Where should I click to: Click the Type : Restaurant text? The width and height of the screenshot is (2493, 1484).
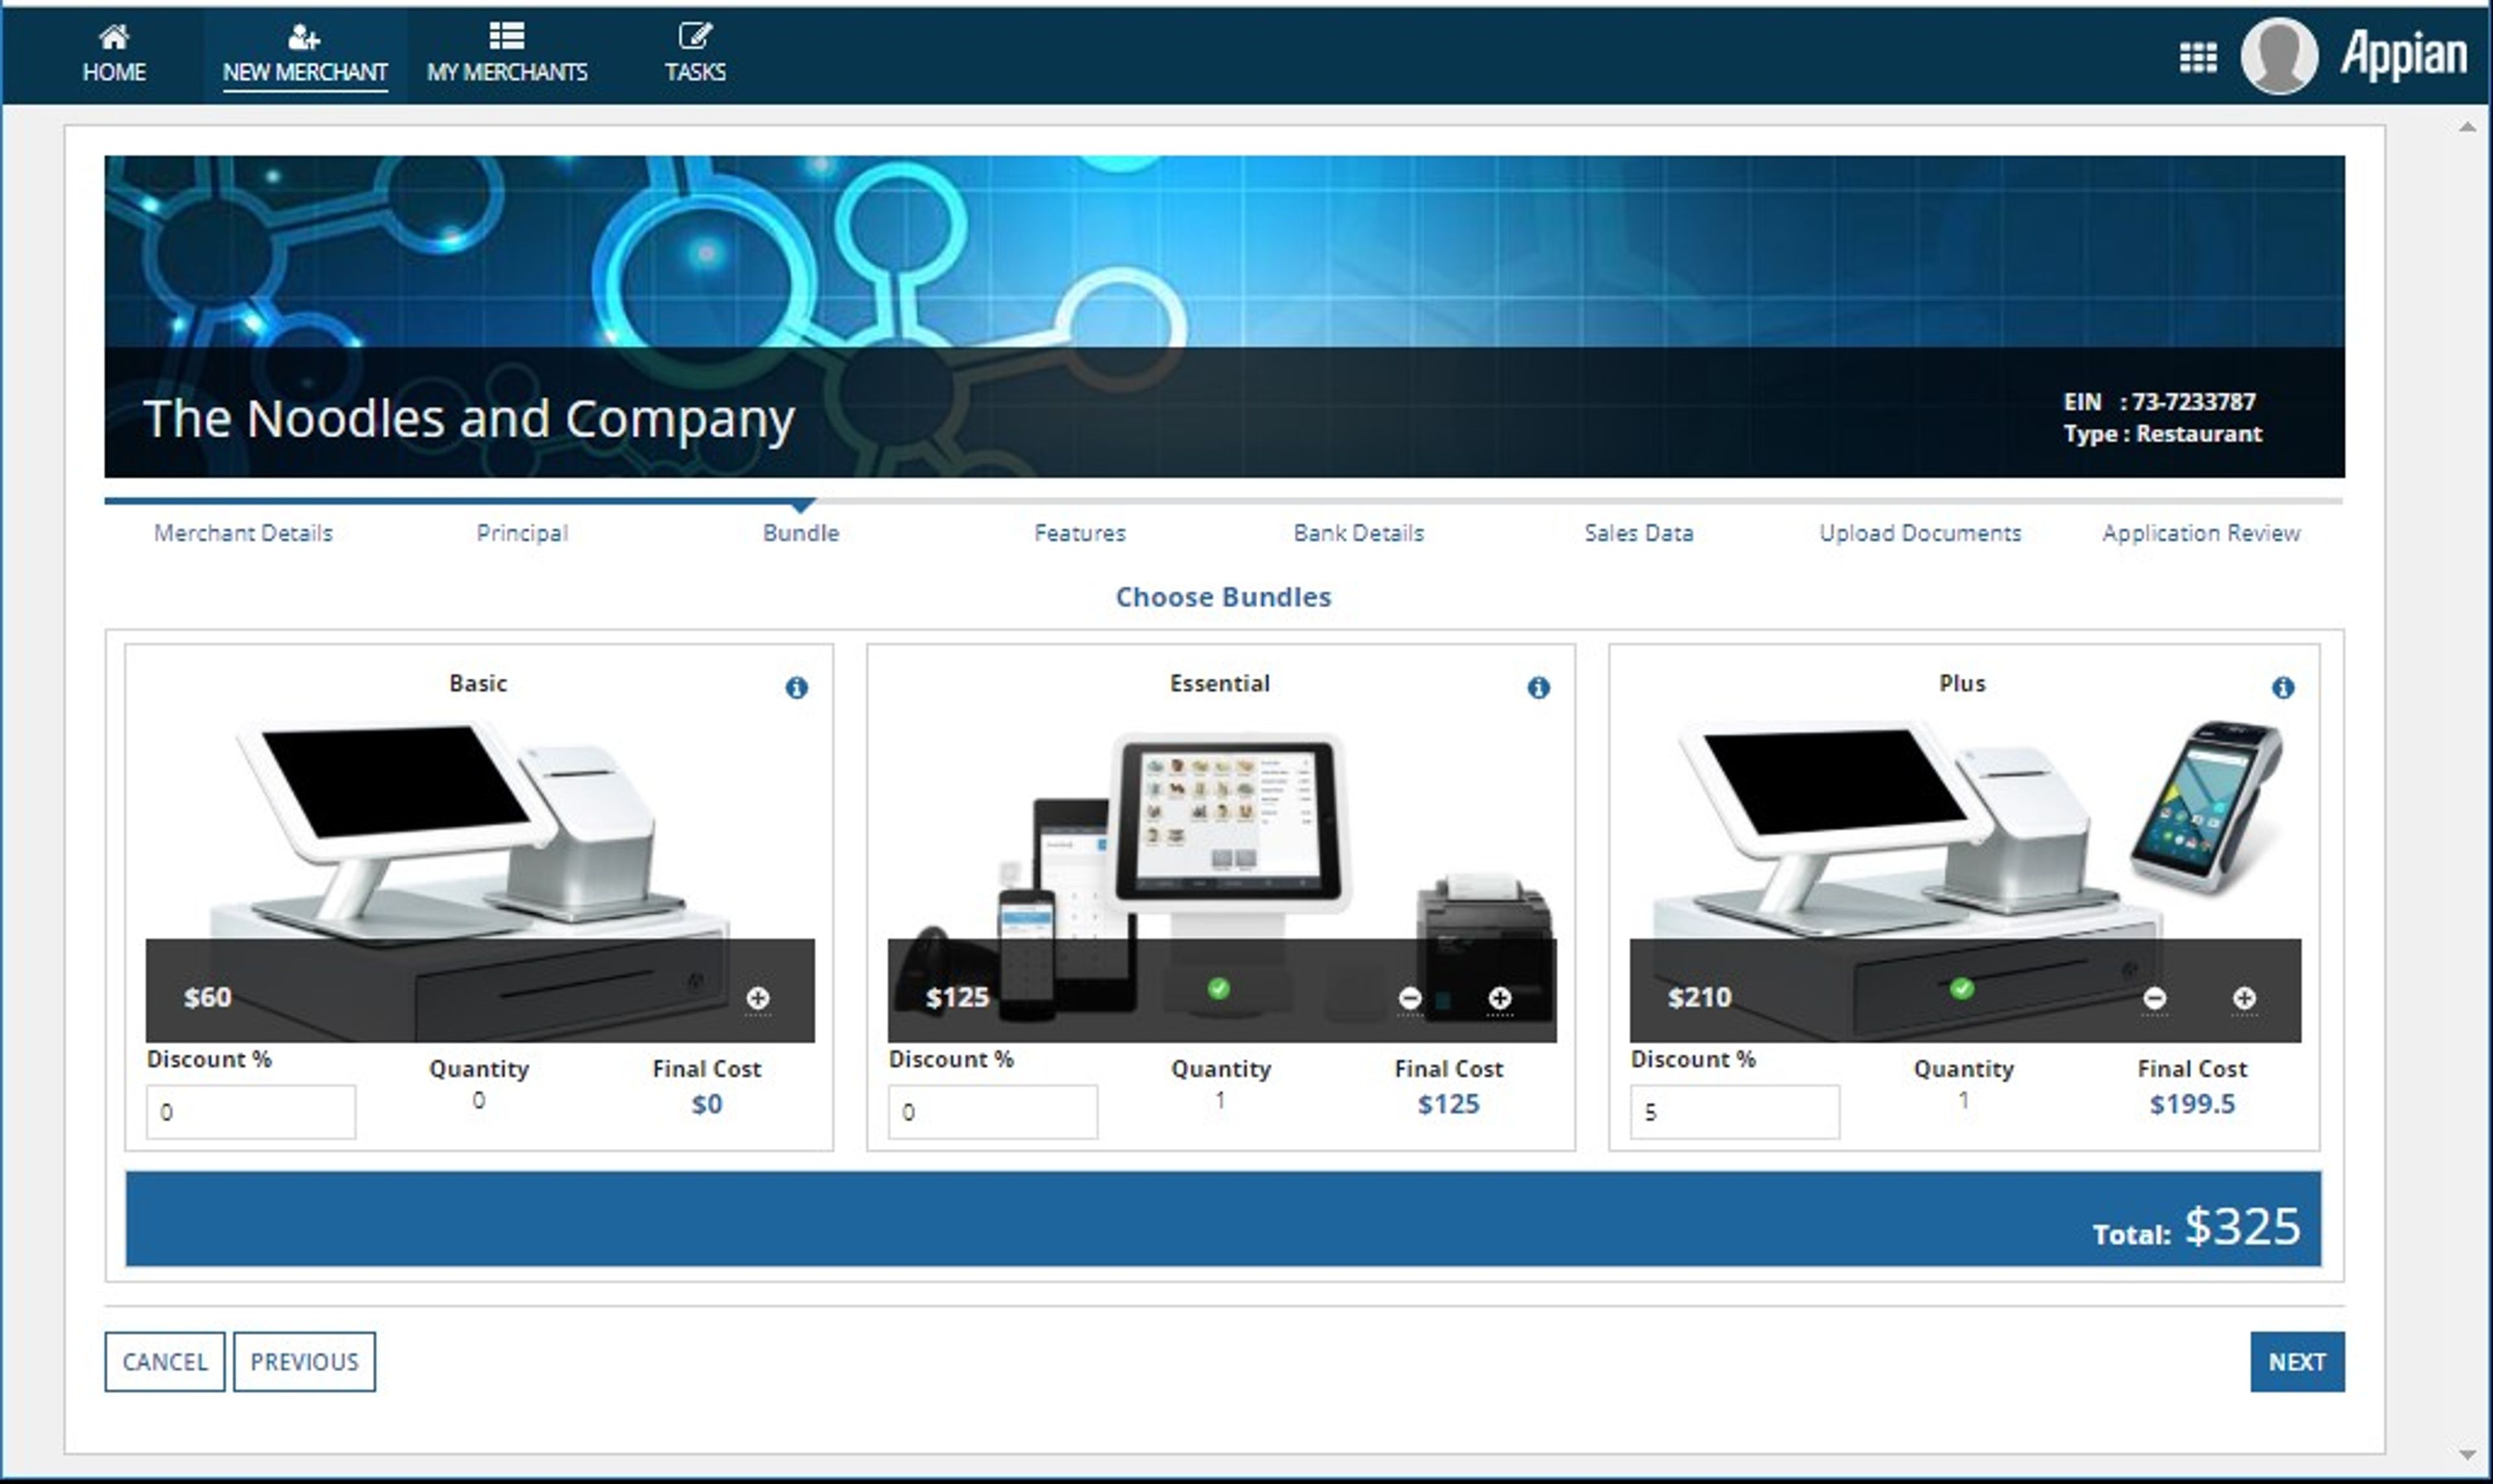tap(2162, 434)
